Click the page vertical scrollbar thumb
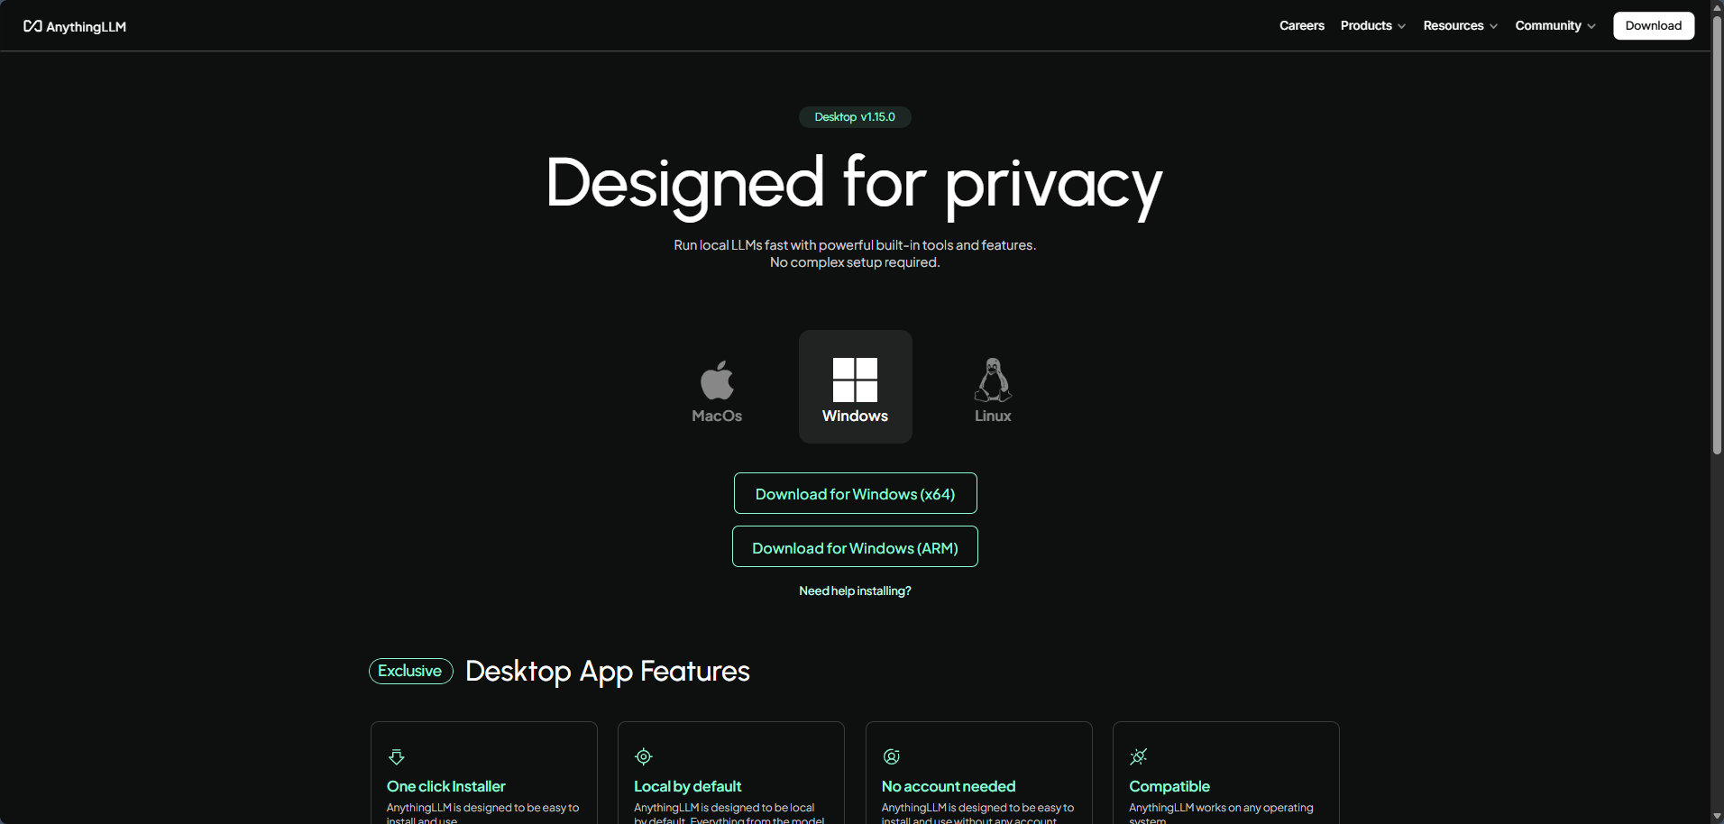Image resolution: width=1724 pixels, height=824 pixels. coord(1718,234)
